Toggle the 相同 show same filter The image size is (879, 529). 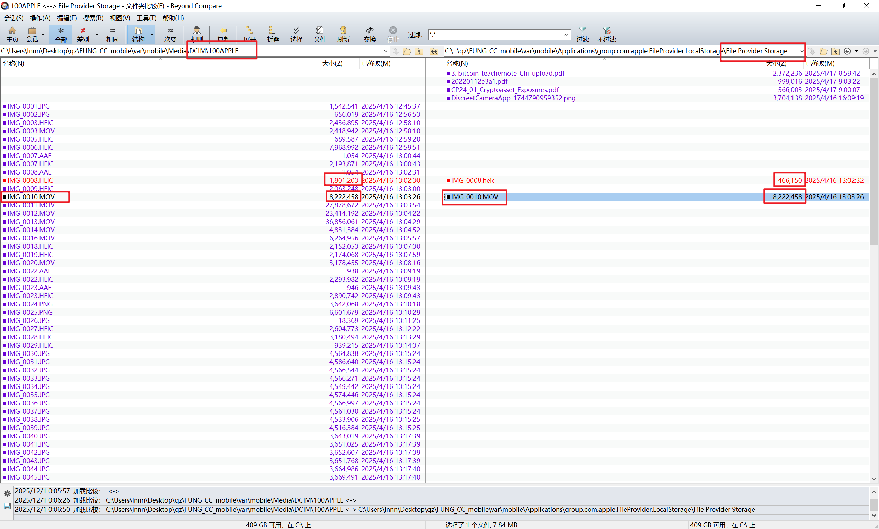[112, 34]
